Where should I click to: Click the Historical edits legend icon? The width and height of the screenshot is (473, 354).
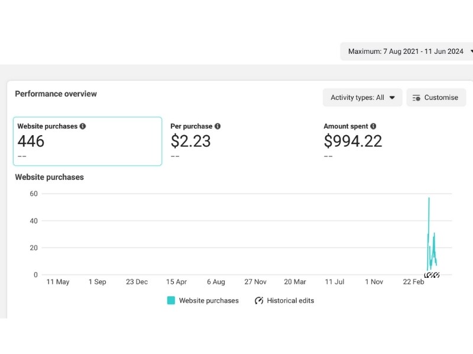pyautogui.click(x=259, y=300)
